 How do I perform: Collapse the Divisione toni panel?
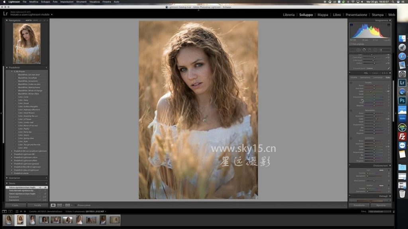pos(390,165)
